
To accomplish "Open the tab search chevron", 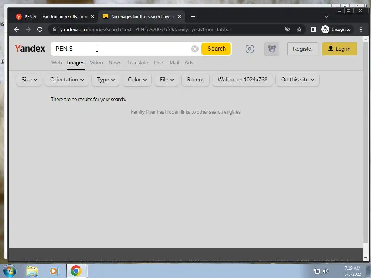I will 327,17.
